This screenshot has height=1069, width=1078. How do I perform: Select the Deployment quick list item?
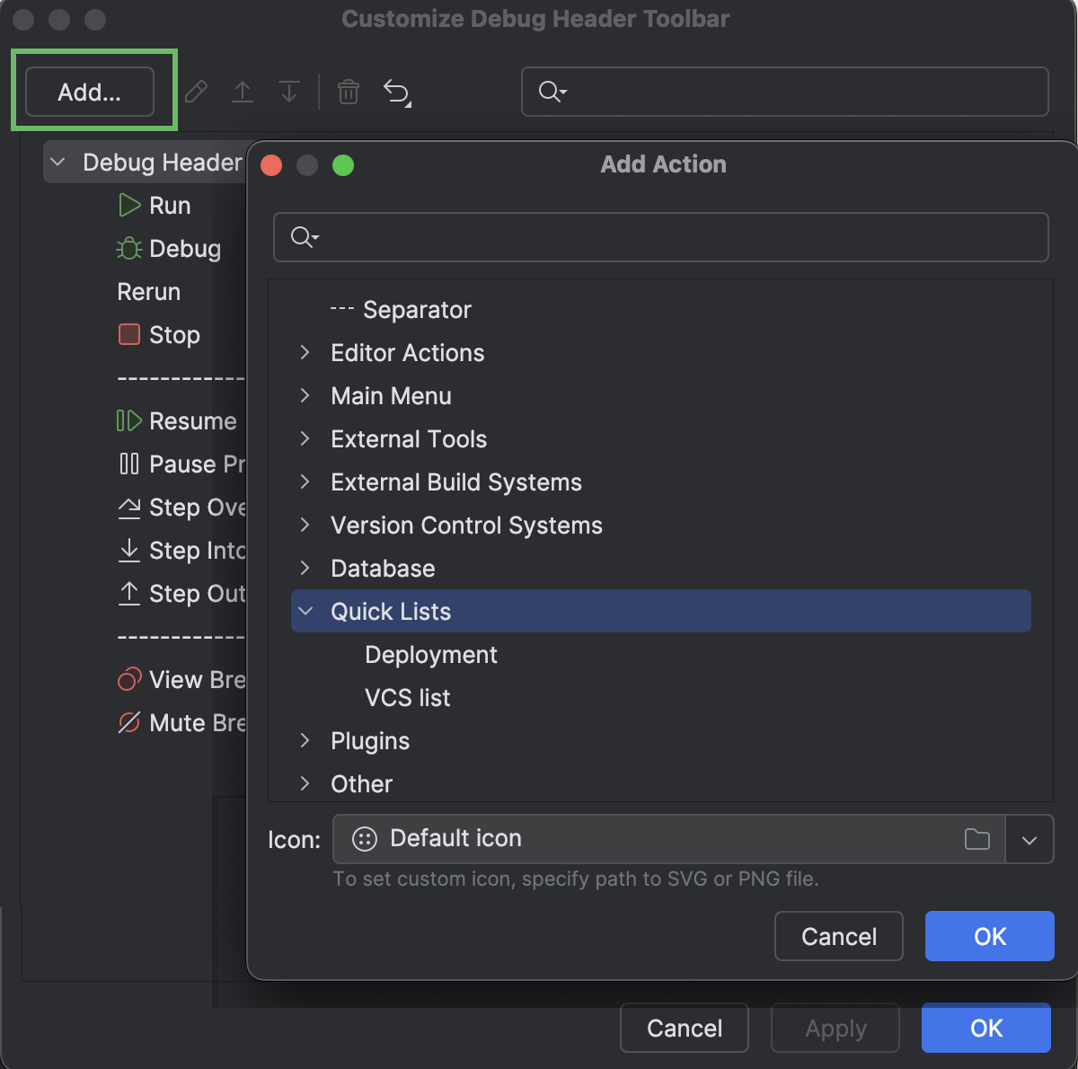coord(430,655)
